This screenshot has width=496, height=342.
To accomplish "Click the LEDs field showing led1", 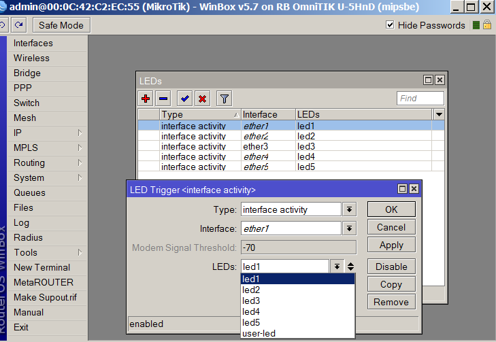I will (285, 267).
